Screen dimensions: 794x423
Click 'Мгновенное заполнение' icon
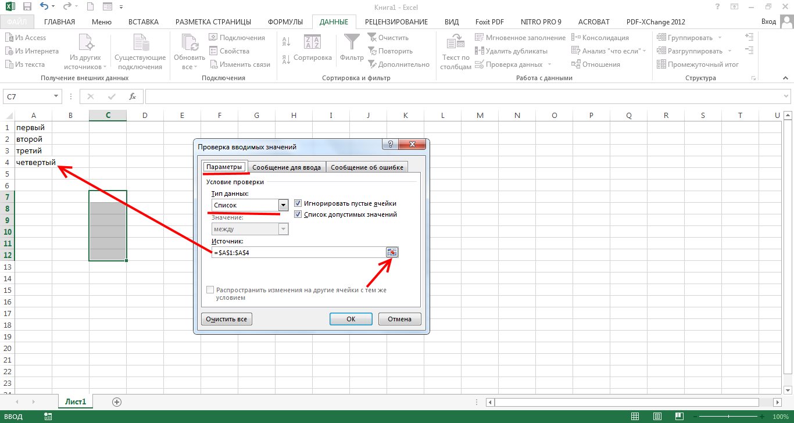(x=480, y=38)
